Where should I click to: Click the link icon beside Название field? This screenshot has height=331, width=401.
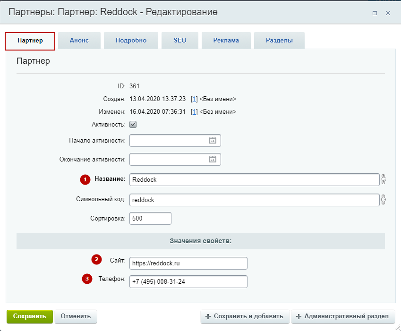383,179
